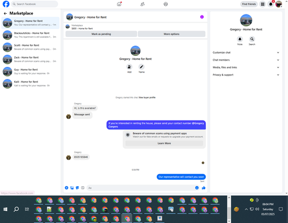Open Windows taskbar search
288x223 pixels.
(x=16, y=209)
